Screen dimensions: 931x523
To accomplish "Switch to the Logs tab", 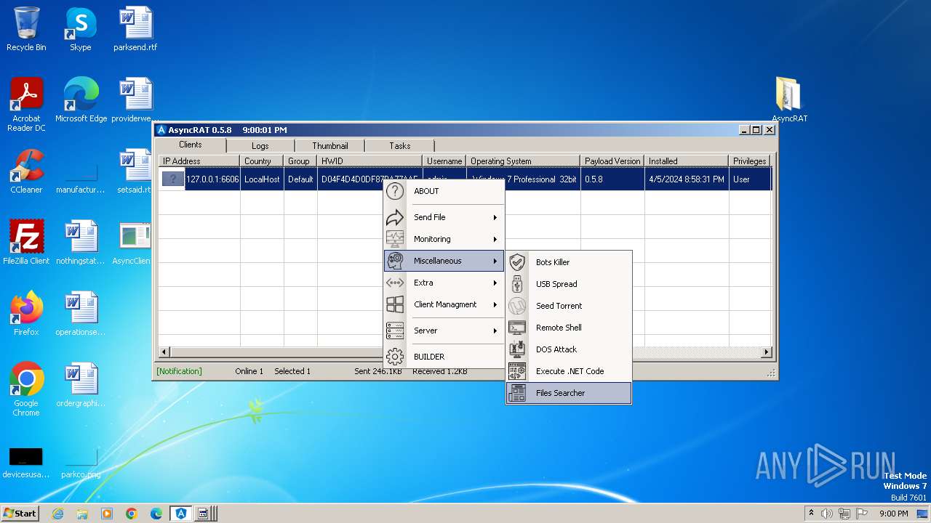I will (260, 146).
